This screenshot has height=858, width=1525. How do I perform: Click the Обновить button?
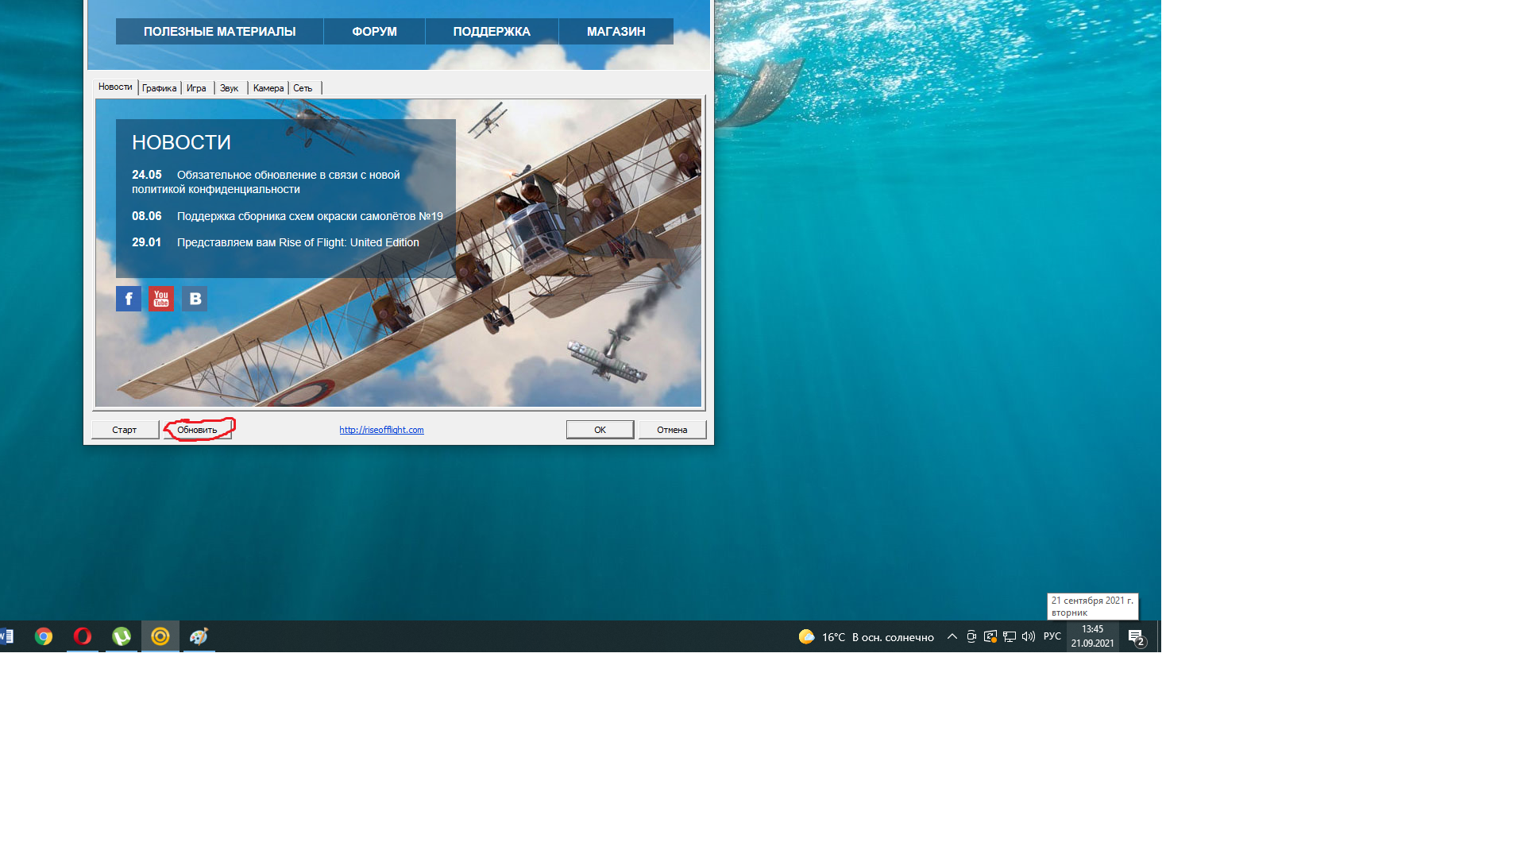[197, 430]
